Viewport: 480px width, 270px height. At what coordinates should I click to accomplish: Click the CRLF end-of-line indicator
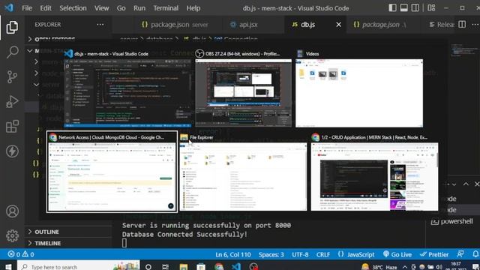323,254
